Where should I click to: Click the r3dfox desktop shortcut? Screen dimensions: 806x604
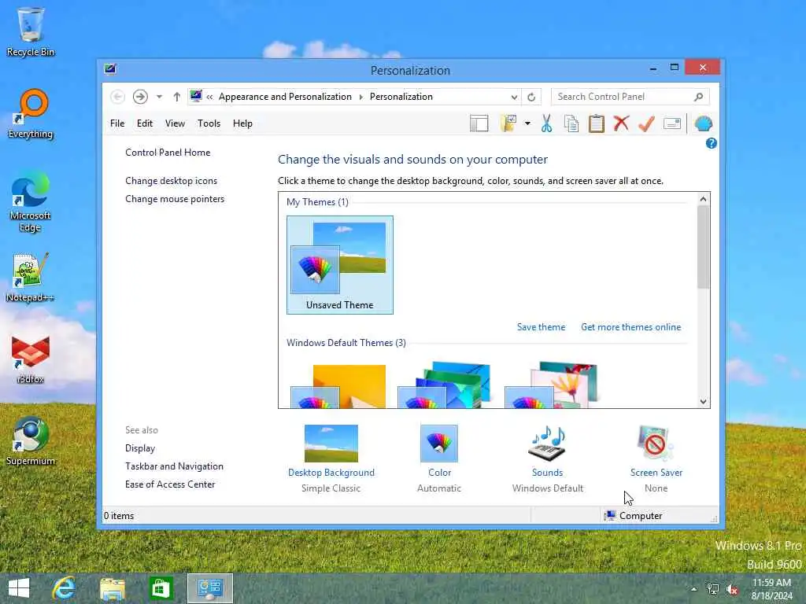pos(31,359)
